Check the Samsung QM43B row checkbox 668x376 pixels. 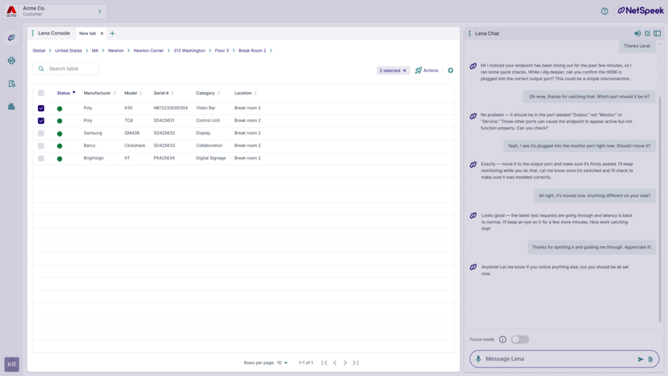[41, 133]
